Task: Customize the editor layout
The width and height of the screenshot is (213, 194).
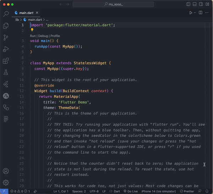Action: [x=207, y=4]
